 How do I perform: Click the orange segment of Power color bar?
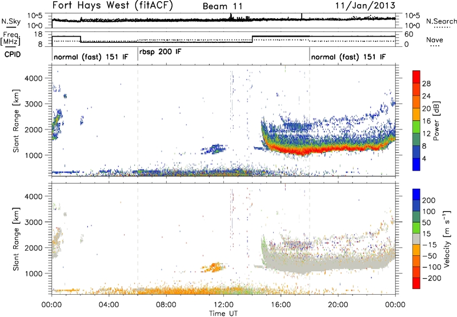point(416,102)
